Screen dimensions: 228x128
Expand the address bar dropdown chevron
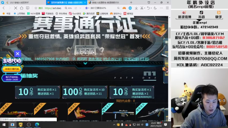[80, 8]
